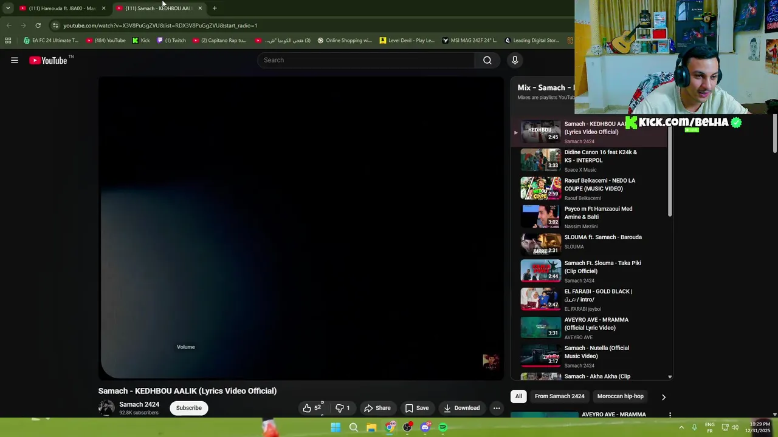Open the Kick bookmark

tap(141, 41)
